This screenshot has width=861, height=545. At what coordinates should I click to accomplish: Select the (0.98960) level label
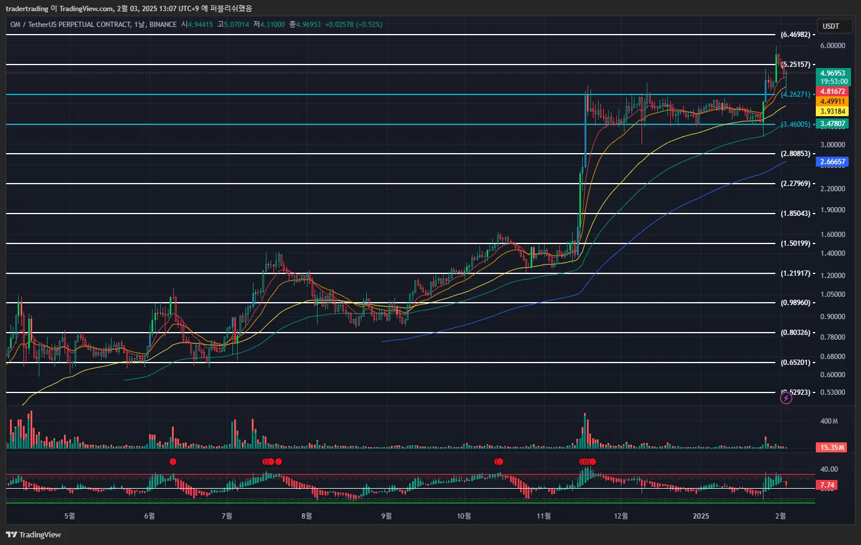pyautogui.click(x=795, y=303)
